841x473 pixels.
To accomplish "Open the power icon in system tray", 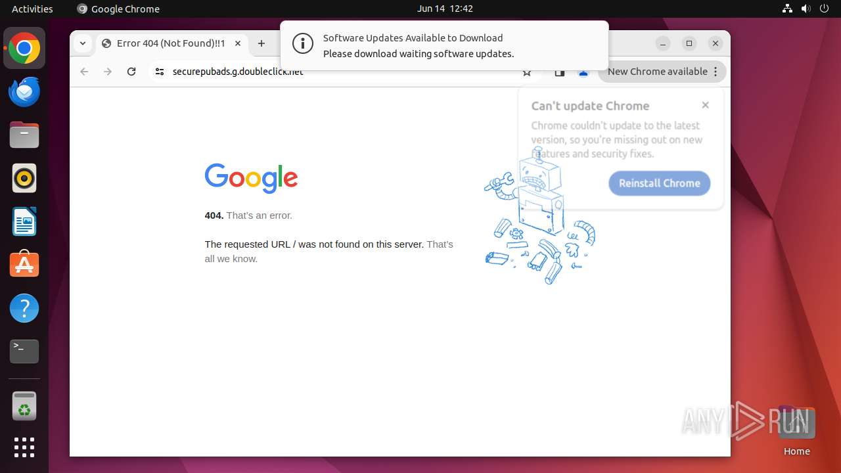I will [824, 9].
